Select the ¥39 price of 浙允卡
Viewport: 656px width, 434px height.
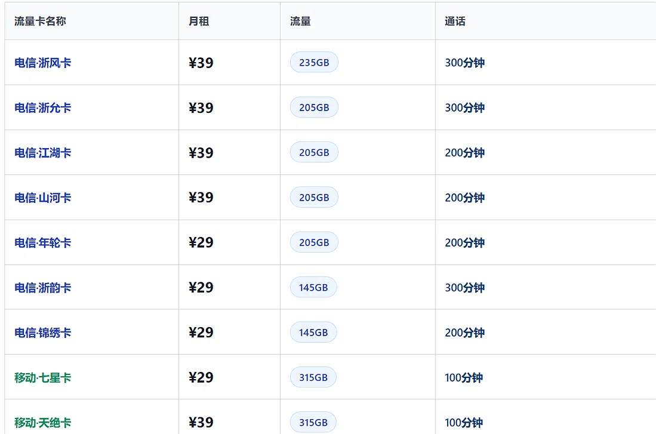(201, 107)
